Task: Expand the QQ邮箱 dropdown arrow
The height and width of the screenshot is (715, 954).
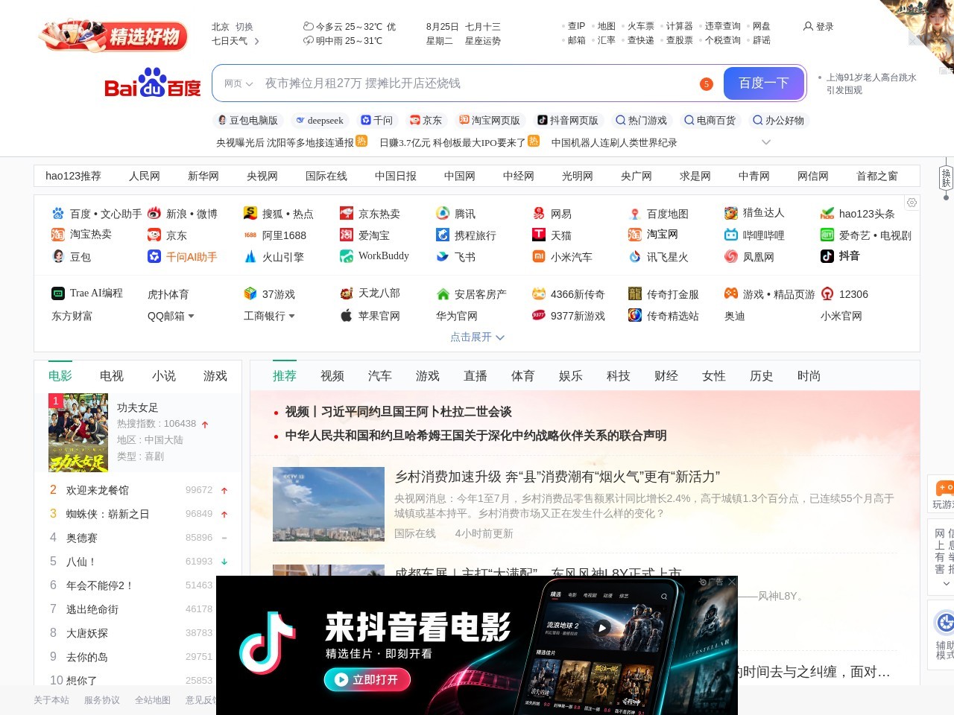Action: click(x=192, y=316)
